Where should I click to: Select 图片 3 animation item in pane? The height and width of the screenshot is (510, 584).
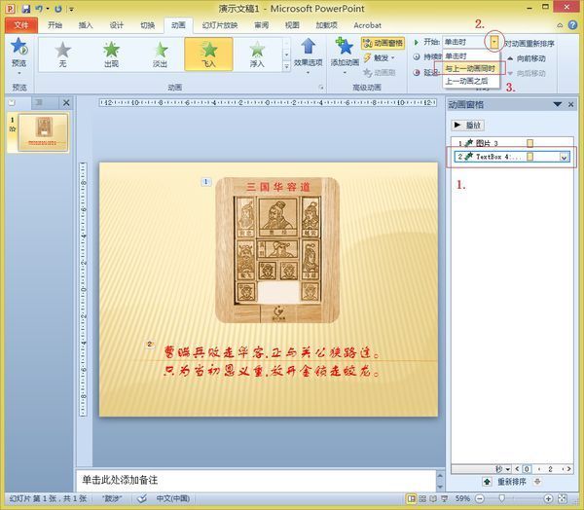coord(512,143)
